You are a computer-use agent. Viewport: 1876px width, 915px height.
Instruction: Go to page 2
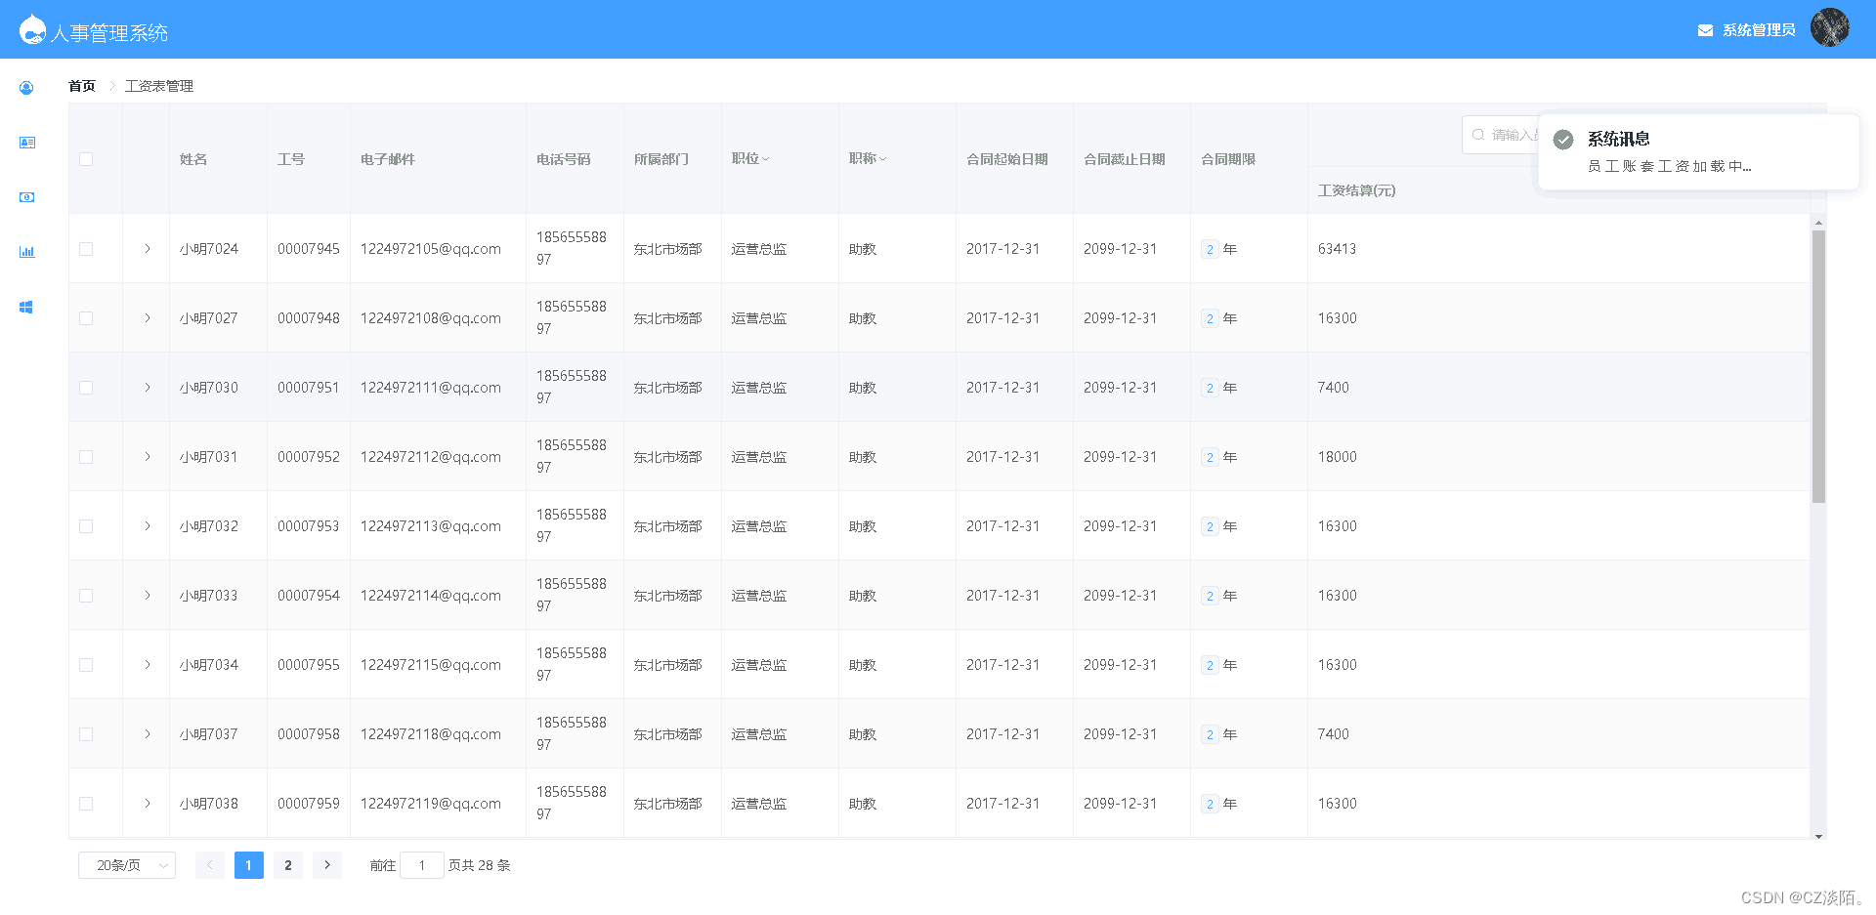pos(288,865)
